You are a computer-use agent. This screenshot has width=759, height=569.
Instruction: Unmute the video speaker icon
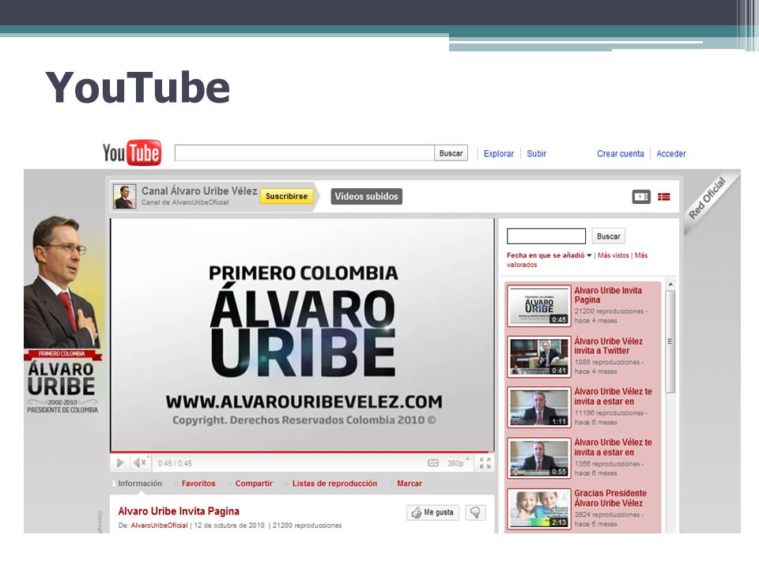[x=139, y=463]
